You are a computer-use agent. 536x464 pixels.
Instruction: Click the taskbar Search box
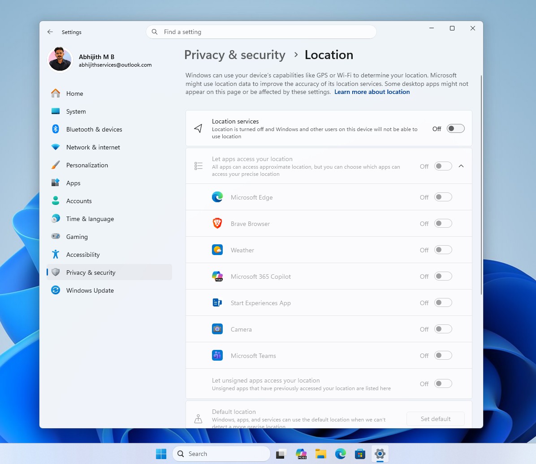click(221, 454)
